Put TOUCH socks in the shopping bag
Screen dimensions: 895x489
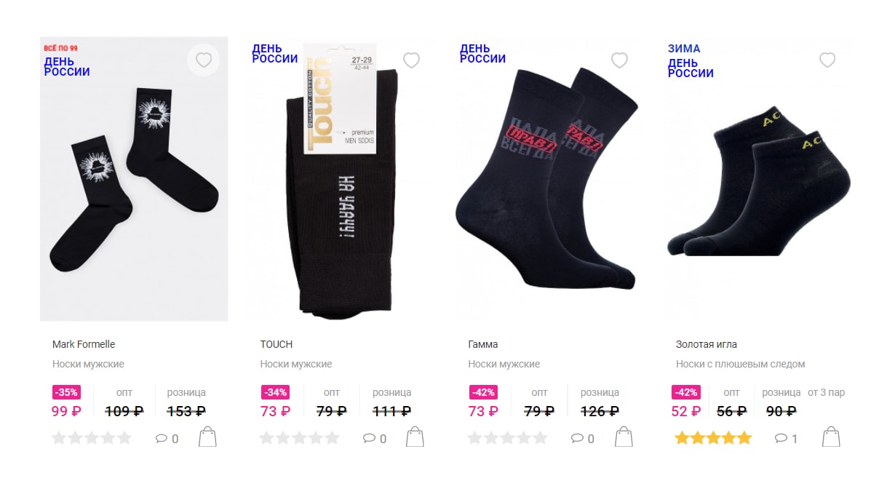tap(415, 437)
